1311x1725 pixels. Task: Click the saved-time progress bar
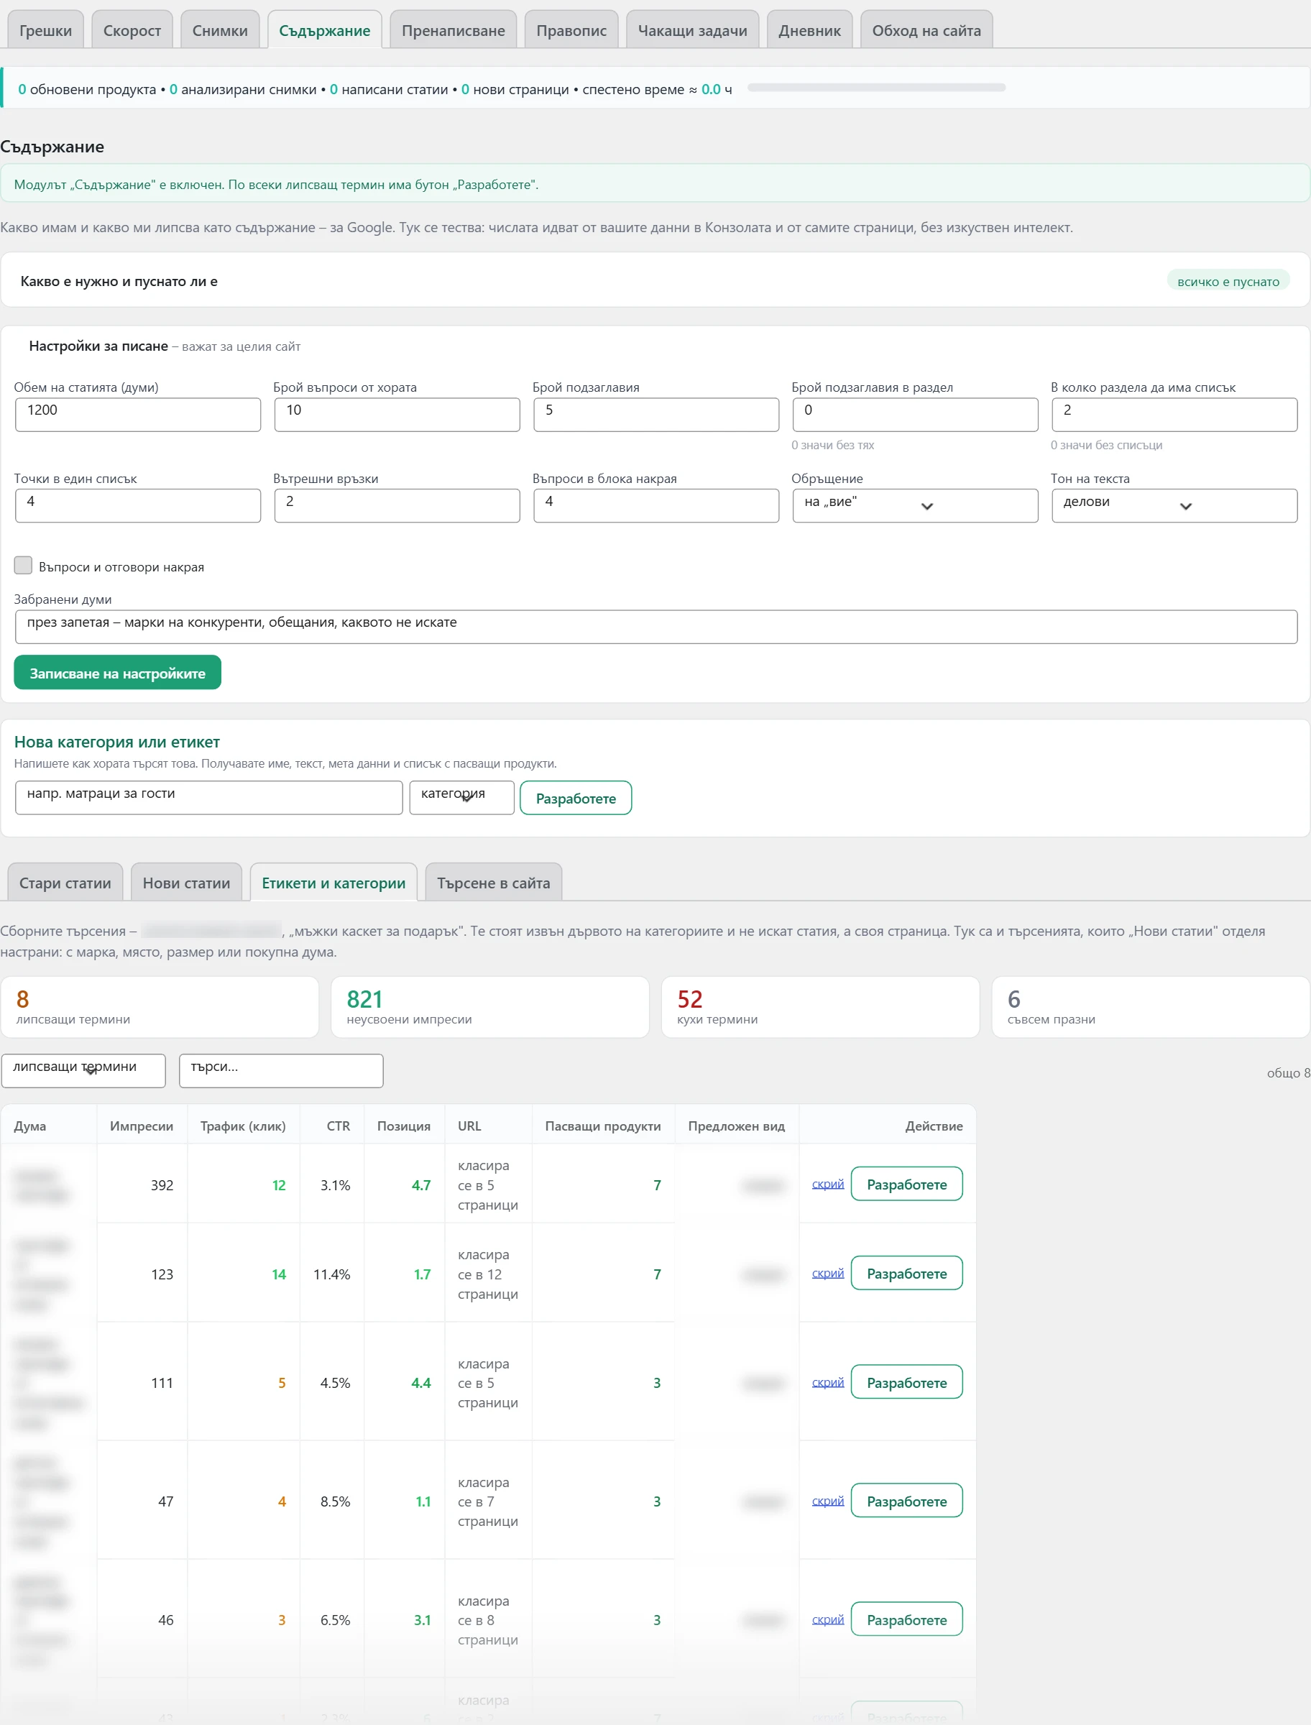(x=876, y=88)
